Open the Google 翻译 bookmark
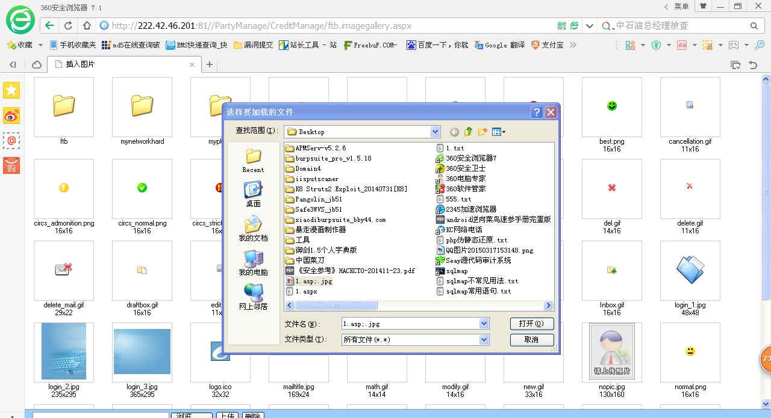 coord(499,45)
